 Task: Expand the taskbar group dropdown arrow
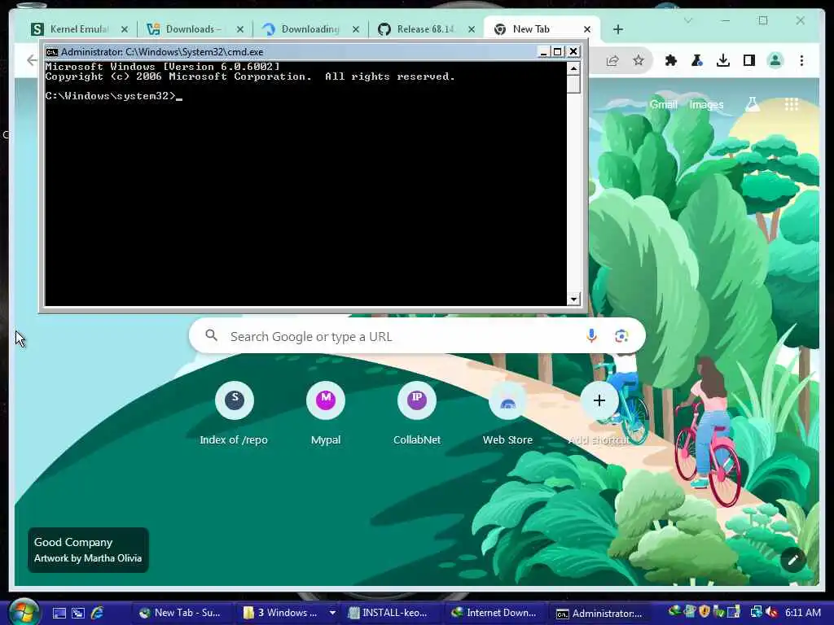[332, 613]
